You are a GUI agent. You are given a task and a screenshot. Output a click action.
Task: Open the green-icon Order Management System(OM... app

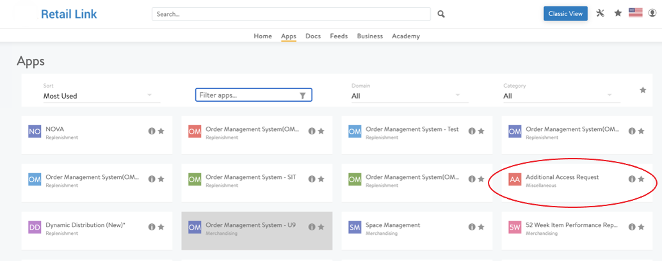417,183
